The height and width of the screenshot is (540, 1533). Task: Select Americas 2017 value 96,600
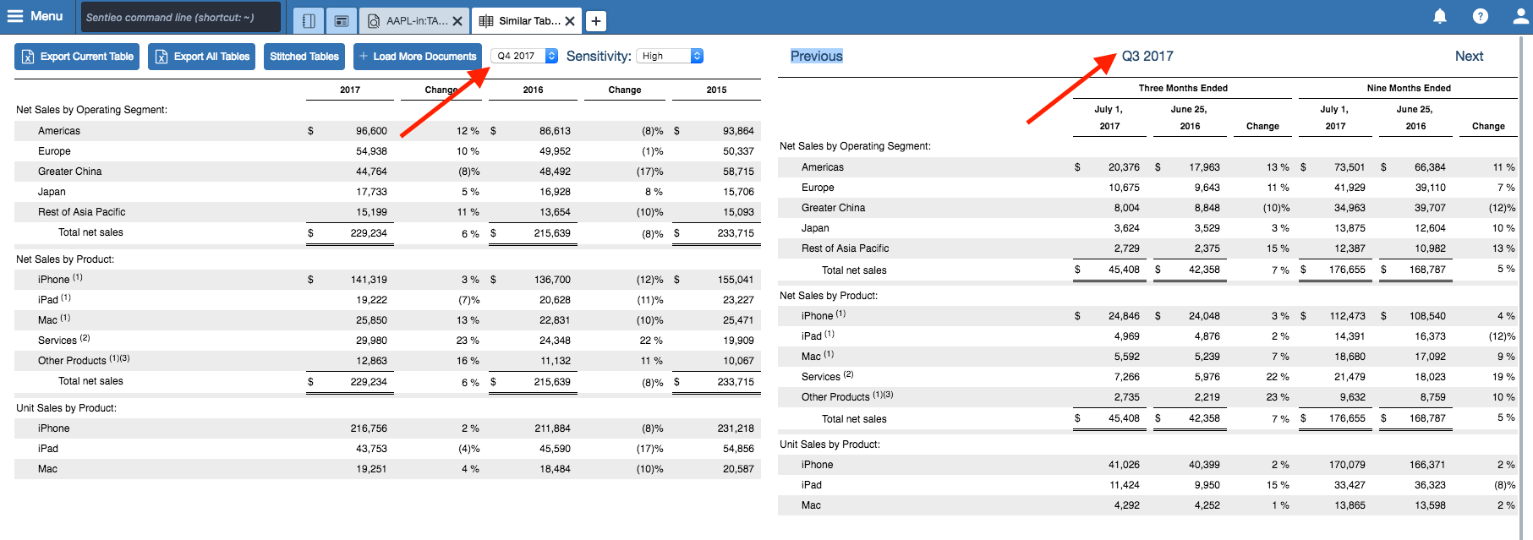pyautogui.click(x=371, y=131)
